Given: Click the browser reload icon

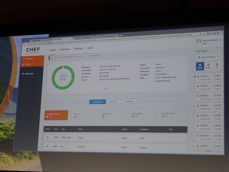Looking at the screenshot, I should click(29, 44).
